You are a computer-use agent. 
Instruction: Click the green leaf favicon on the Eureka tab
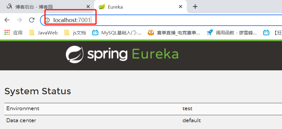[102, 7]
